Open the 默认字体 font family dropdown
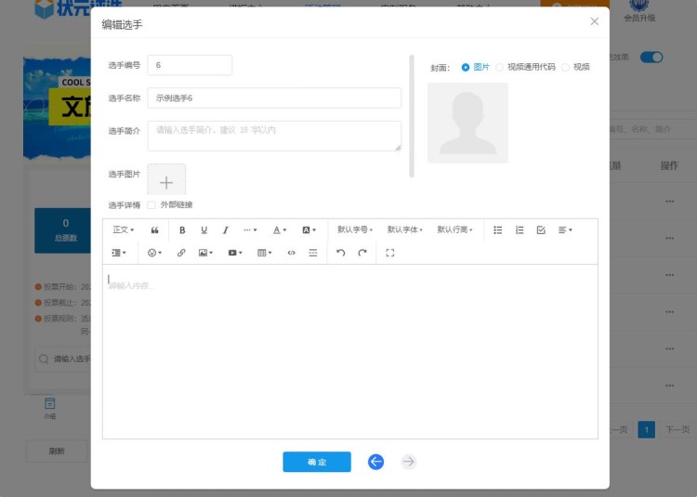The width and height of the screenshot is (697, 497). (x=405, y=229)
